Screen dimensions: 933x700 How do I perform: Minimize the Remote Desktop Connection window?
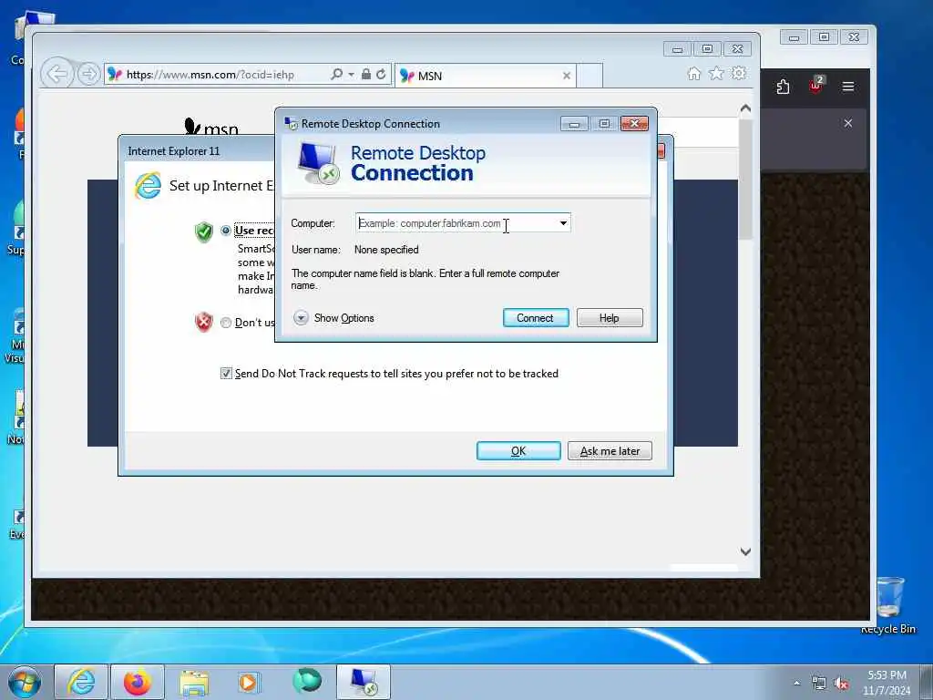pos(574,124)
